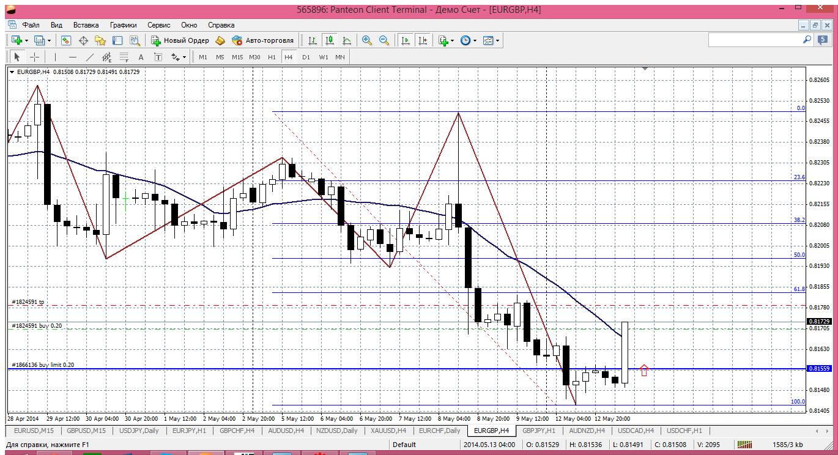The height and width of the screenshot is (455, 838).
Task: Select the D1 timeframe button
Action: (x=306, y=57)
